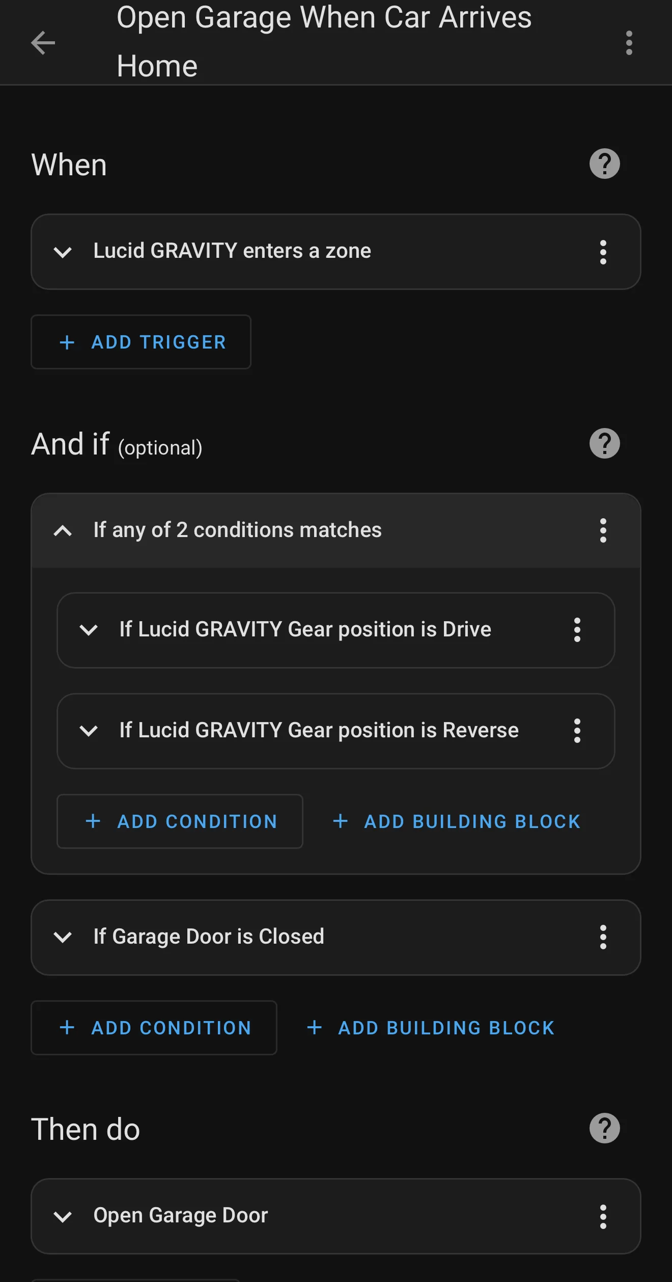Open help for the When section
The image size is (672, 1282).
tap(605, 164)
